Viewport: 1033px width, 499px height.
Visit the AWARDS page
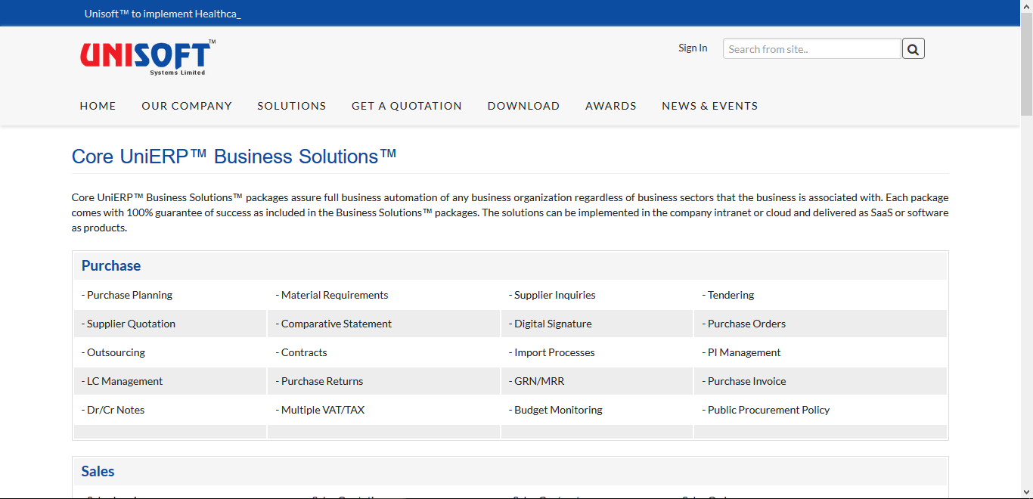coord(611,106)
